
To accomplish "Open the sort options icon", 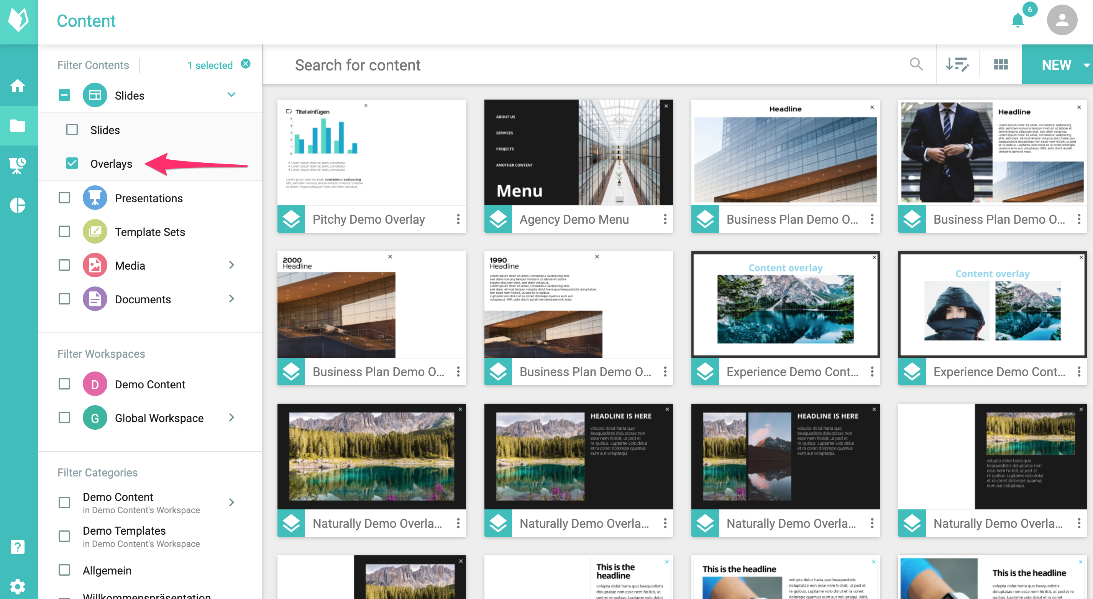I will (x=958, y=65).
